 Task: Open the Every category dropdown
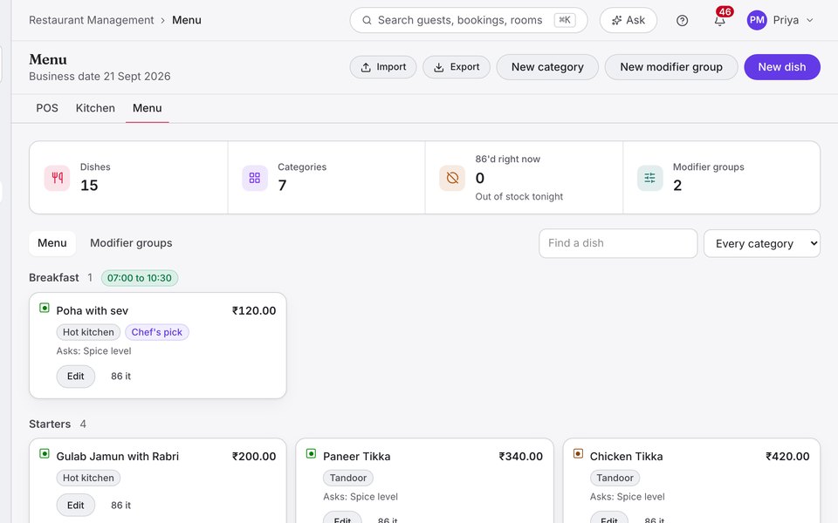point(761,243)
